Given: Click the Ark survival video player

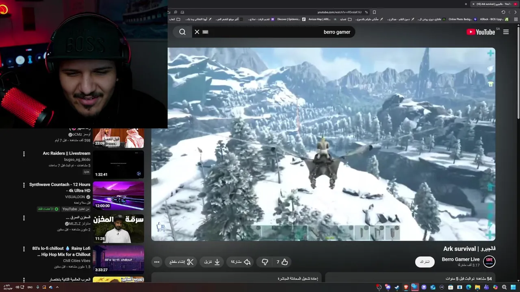Looking at the screenshot, I should [323, 144].
